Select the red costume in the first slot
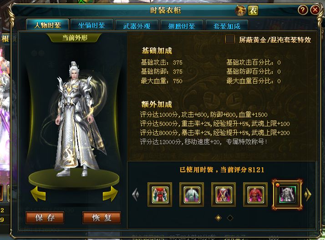 pyautogui.click(x=160, y=195)
